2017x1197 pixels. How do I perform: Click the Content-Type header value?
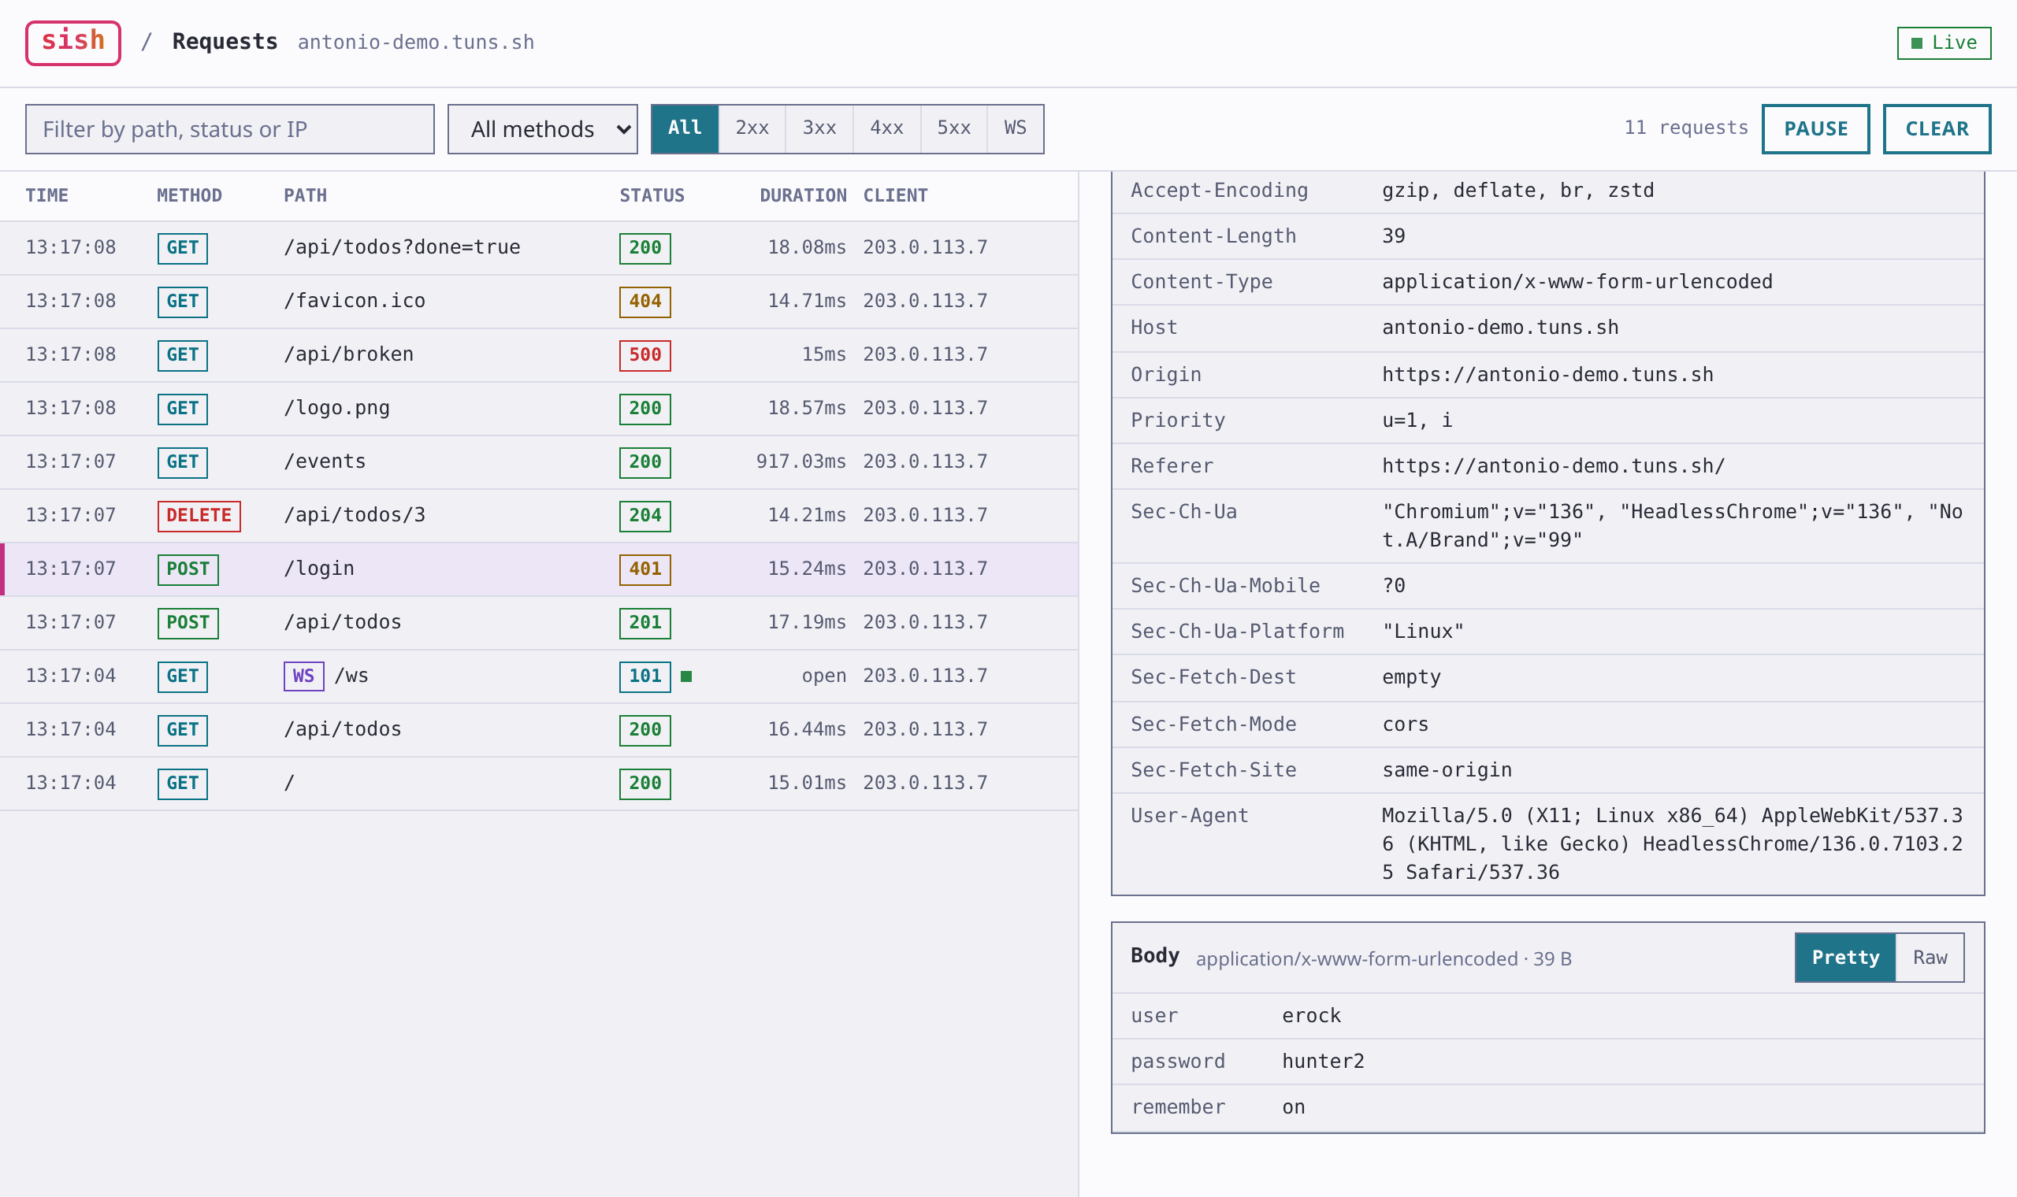coord(1577,281)
